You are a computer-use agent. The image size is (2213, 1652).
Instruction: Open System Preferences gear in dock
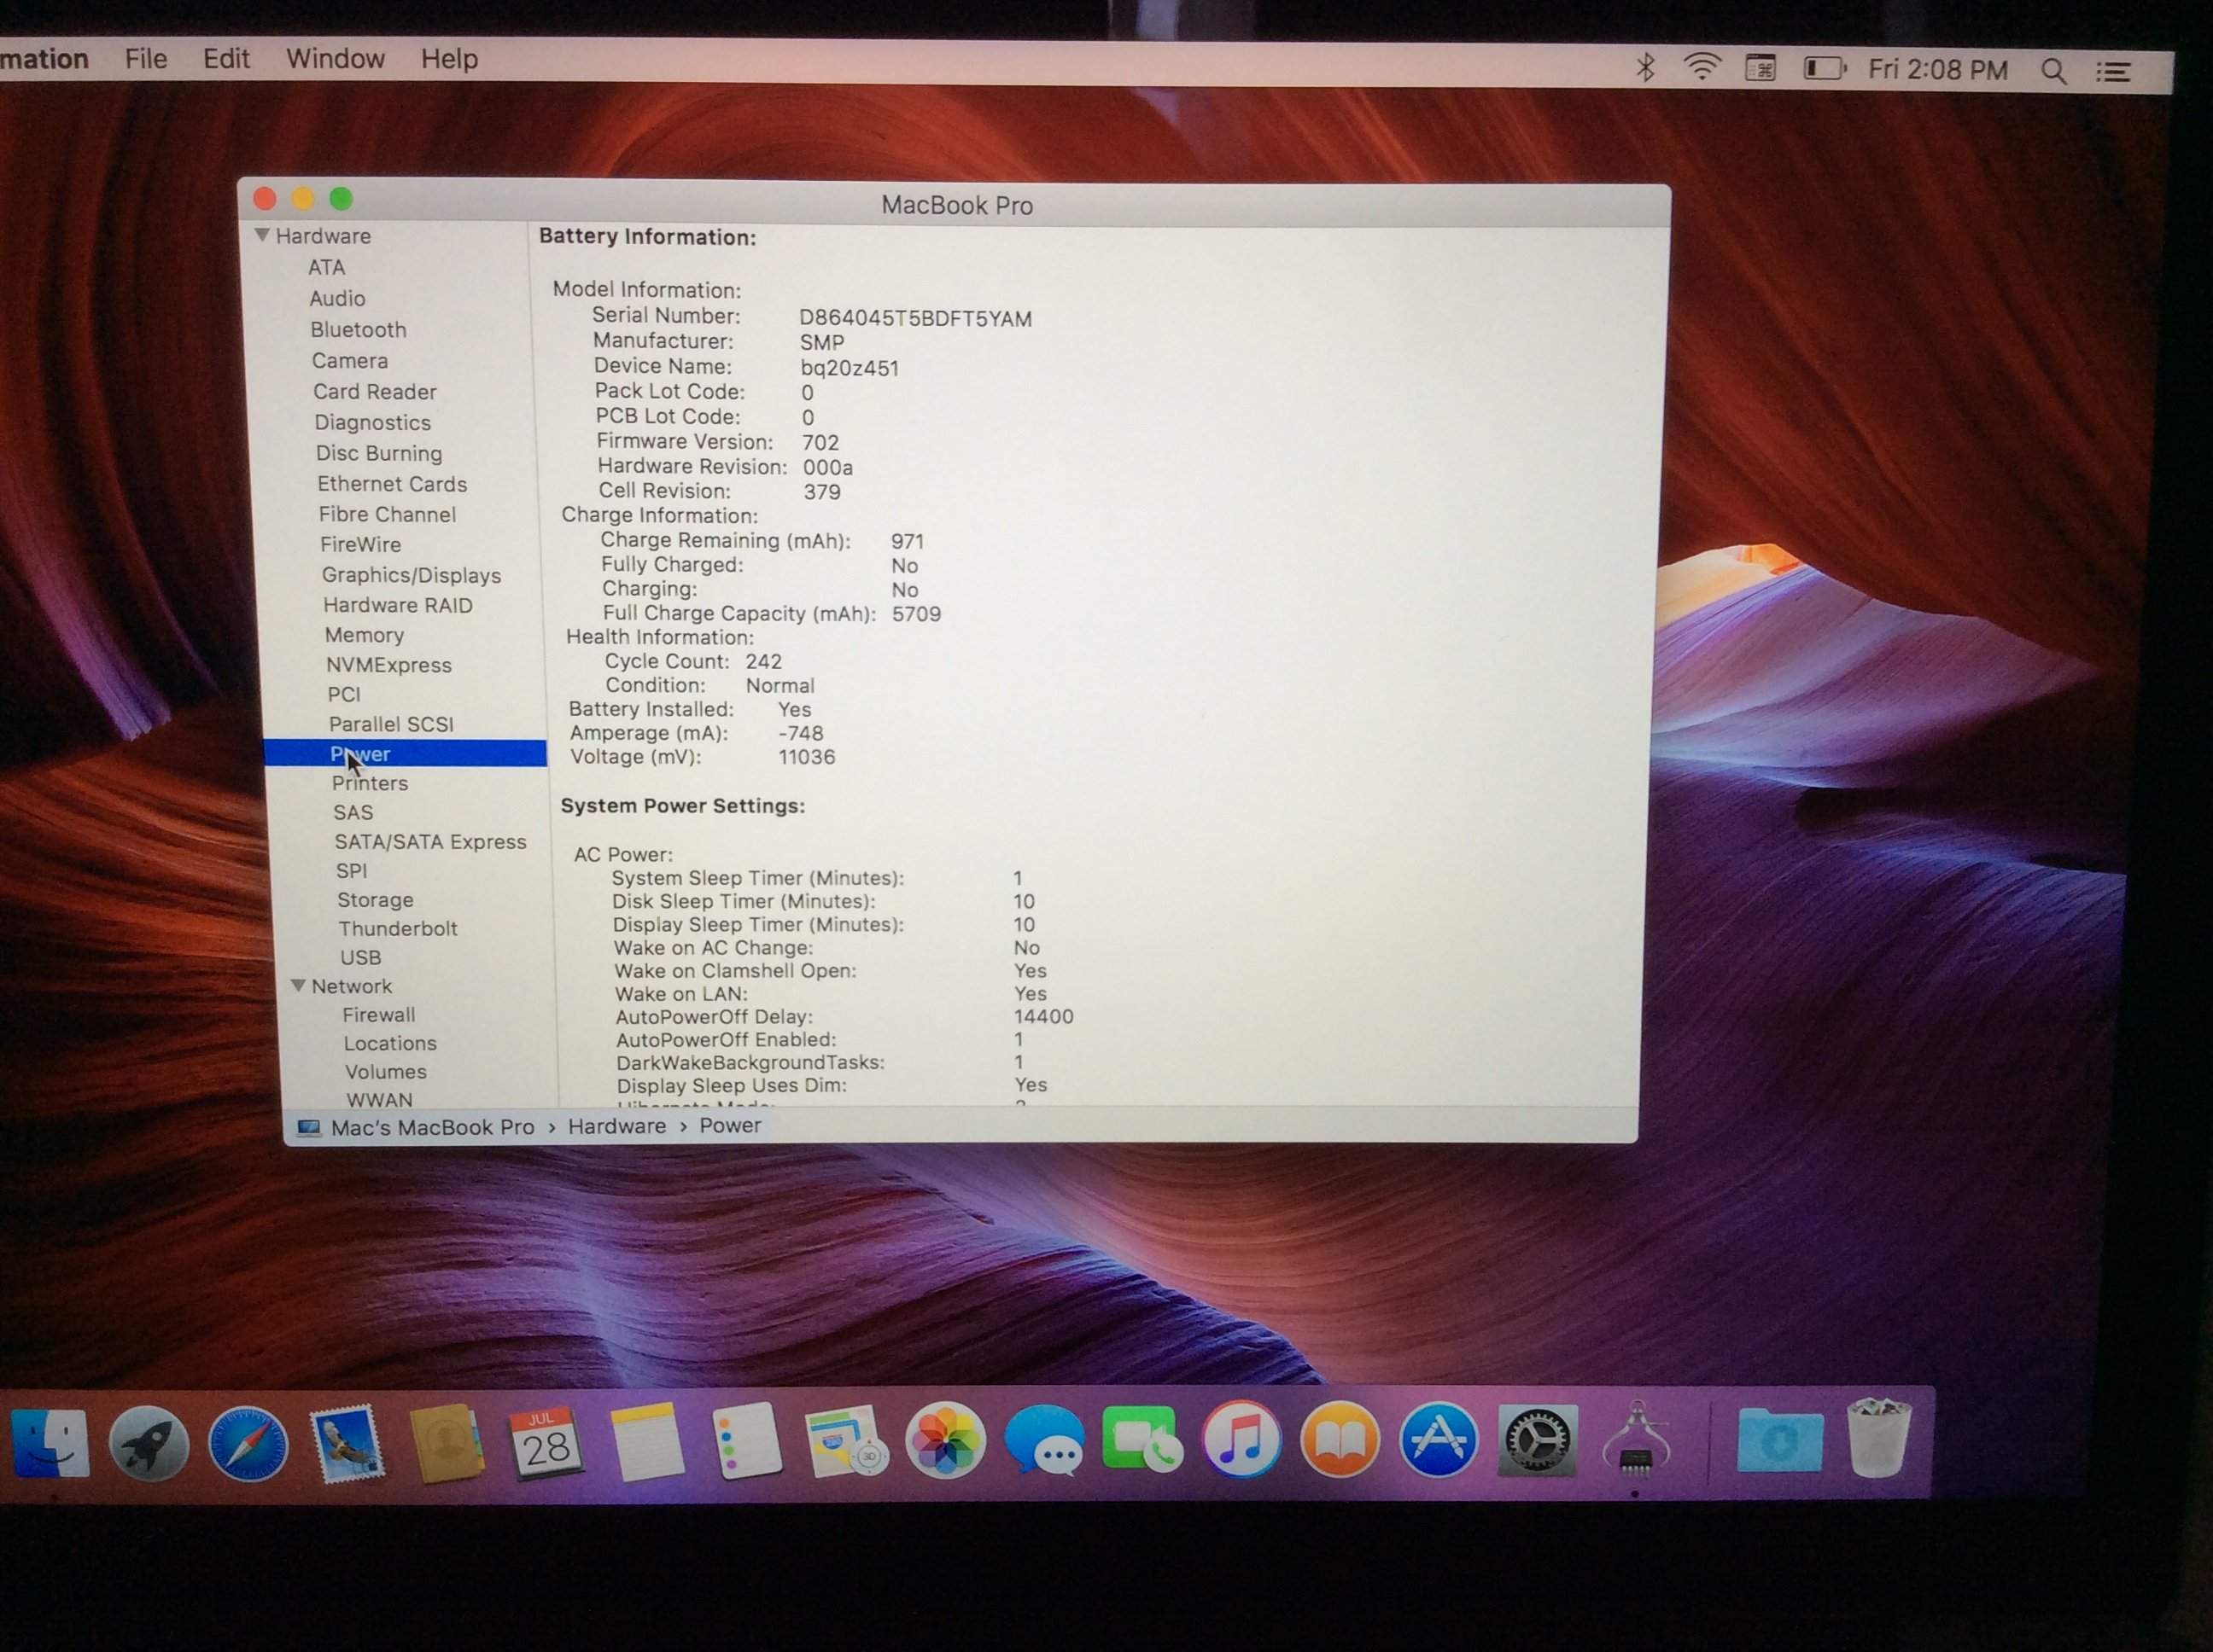coord(1537,1440)
